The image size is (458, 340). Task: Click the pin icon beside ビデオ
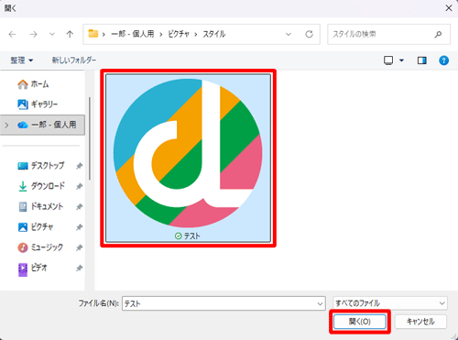79,269
